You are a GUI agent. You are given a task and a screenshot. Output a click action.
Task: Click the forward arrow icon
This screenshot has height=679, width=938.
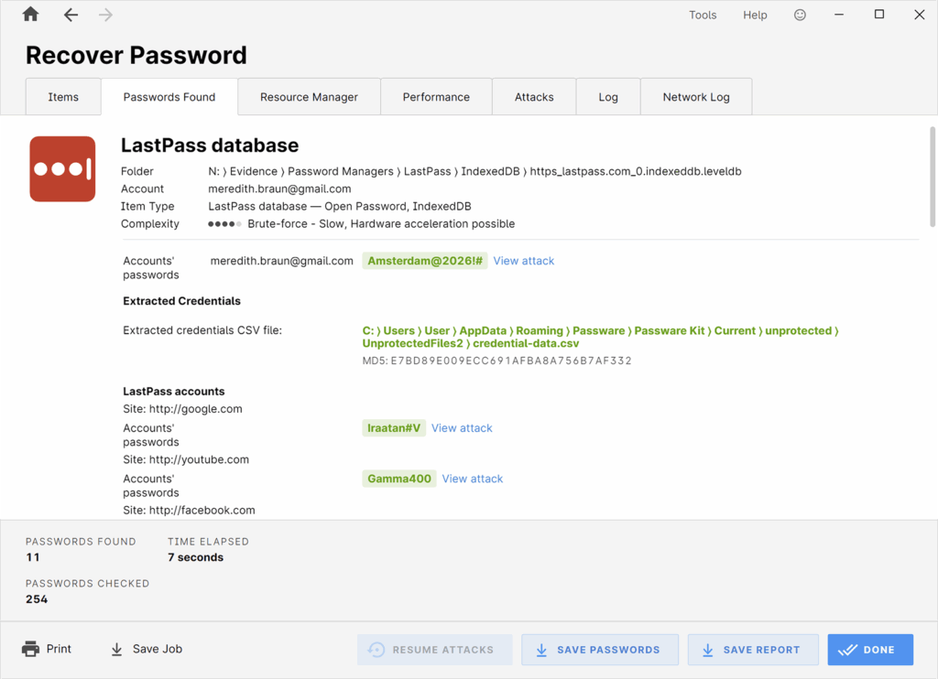click(x=105, y=15)
